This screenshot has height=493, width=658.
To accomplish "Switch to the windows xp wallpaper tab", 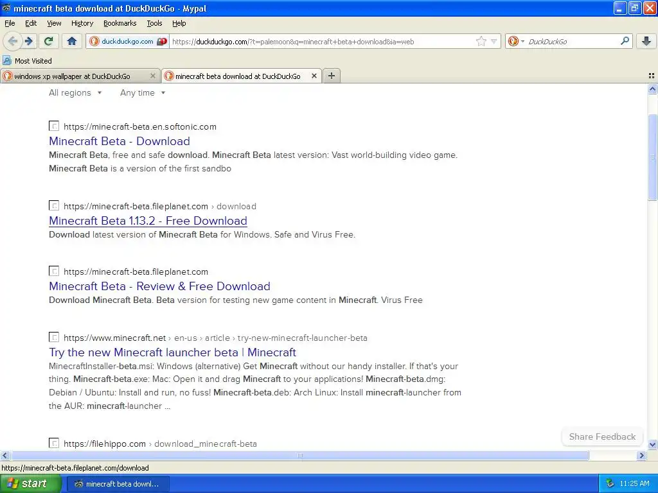I will 80,76.
